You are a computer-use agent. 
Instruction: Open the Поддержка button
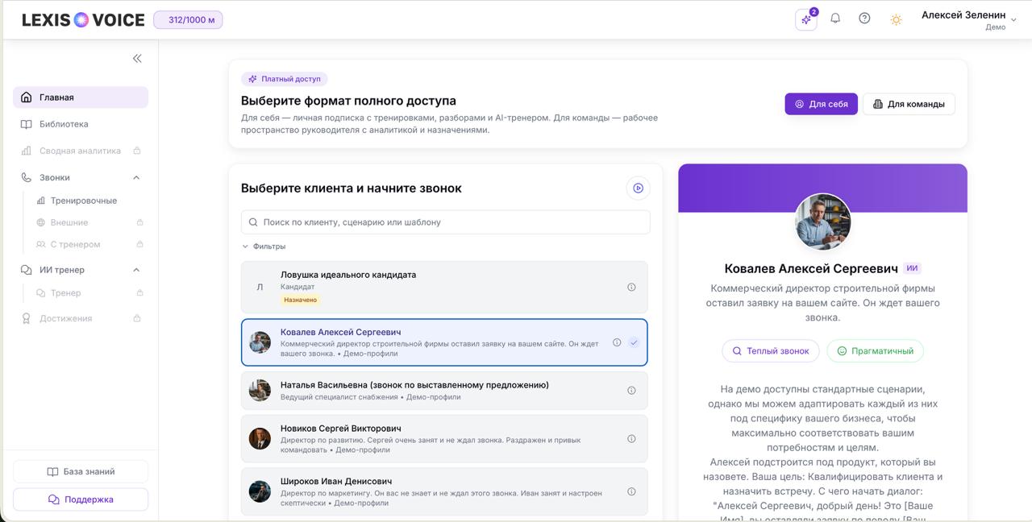81,499
